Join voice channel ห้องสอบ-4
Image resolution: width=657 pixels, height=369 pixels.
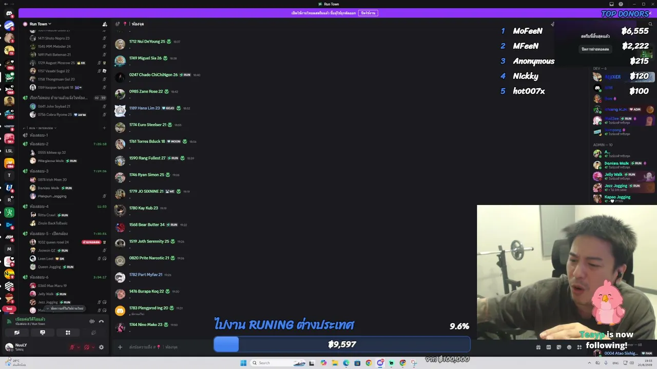(64, 207)
